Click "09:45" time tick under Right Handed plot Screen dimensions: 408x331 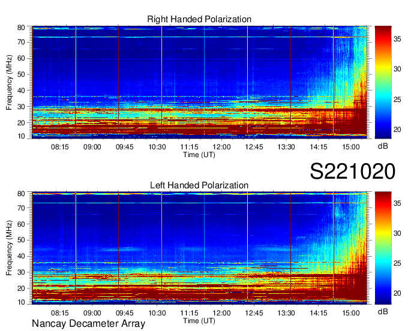(124, 147)
